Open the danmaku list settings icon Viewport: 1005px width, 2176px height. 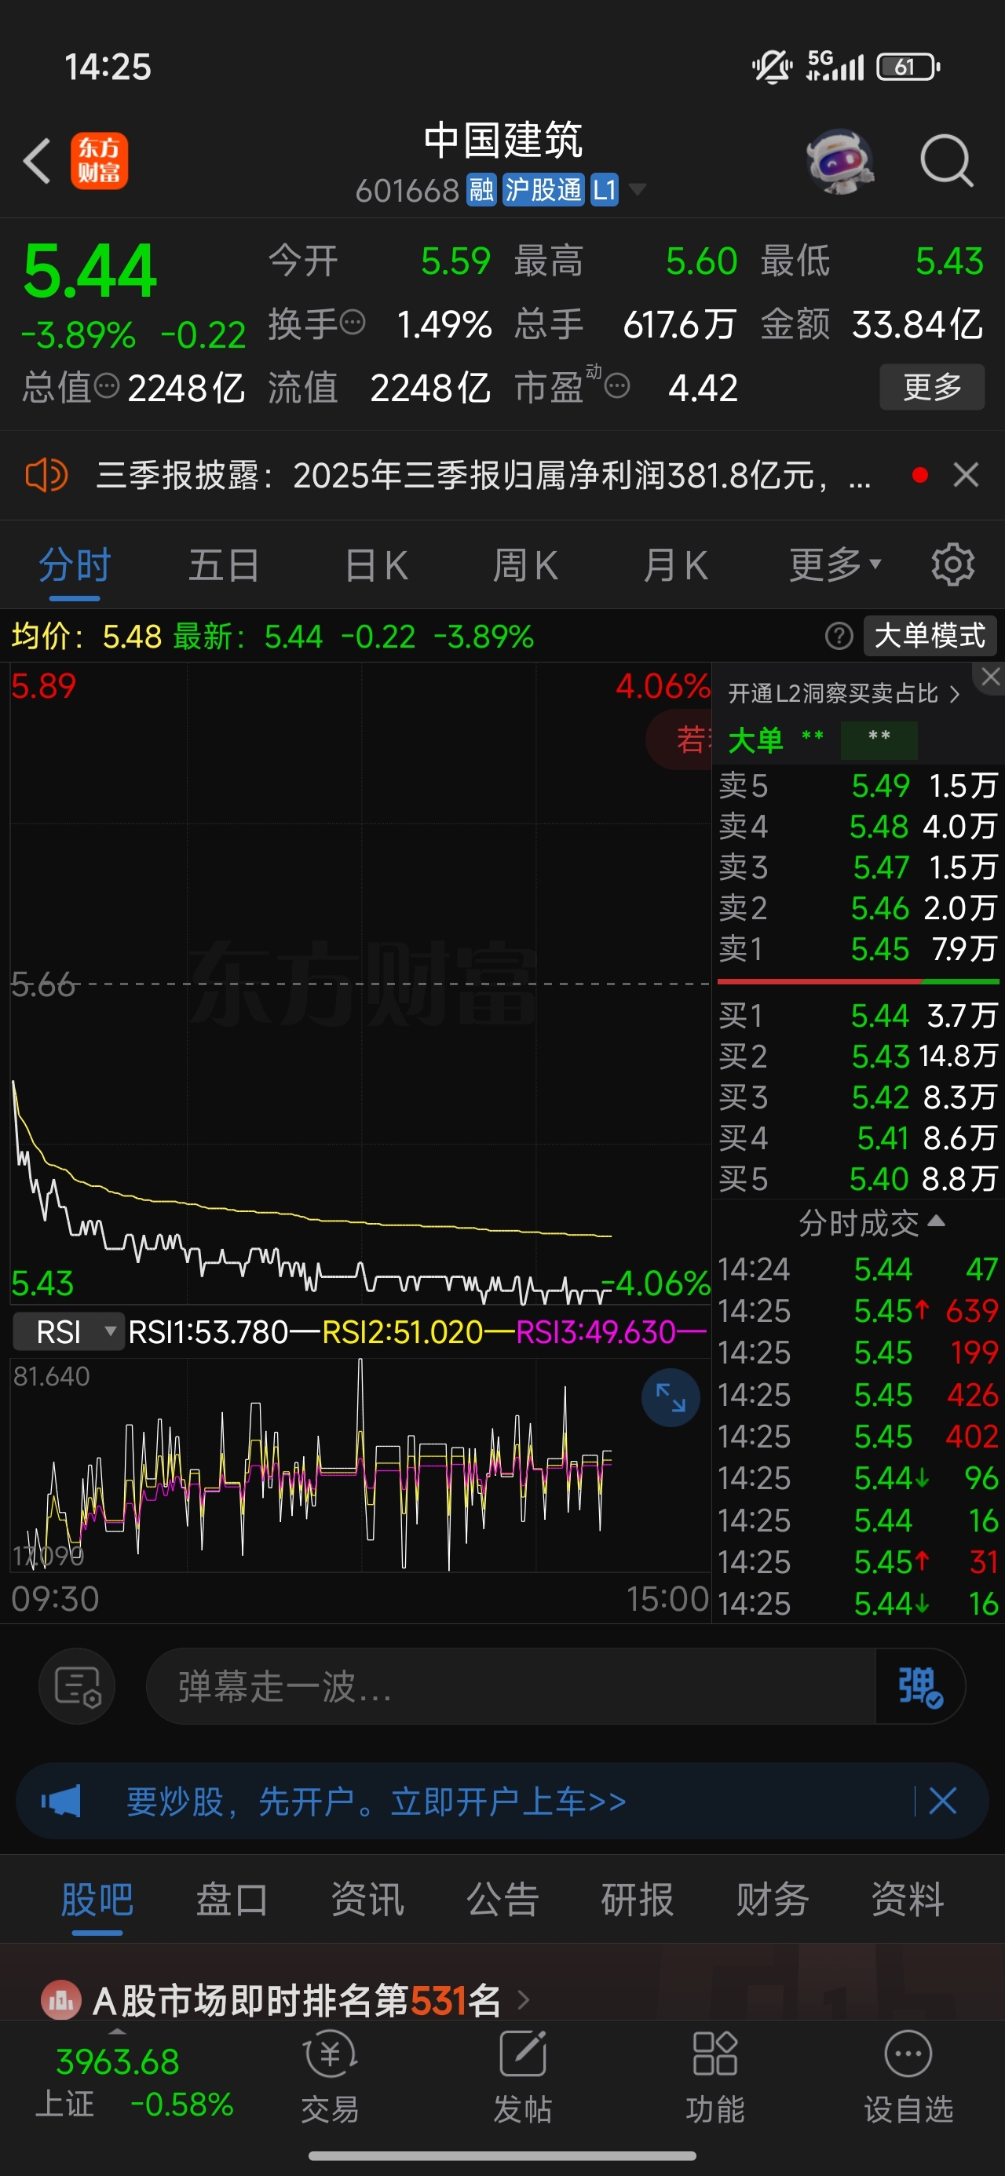click(77, 1687)
